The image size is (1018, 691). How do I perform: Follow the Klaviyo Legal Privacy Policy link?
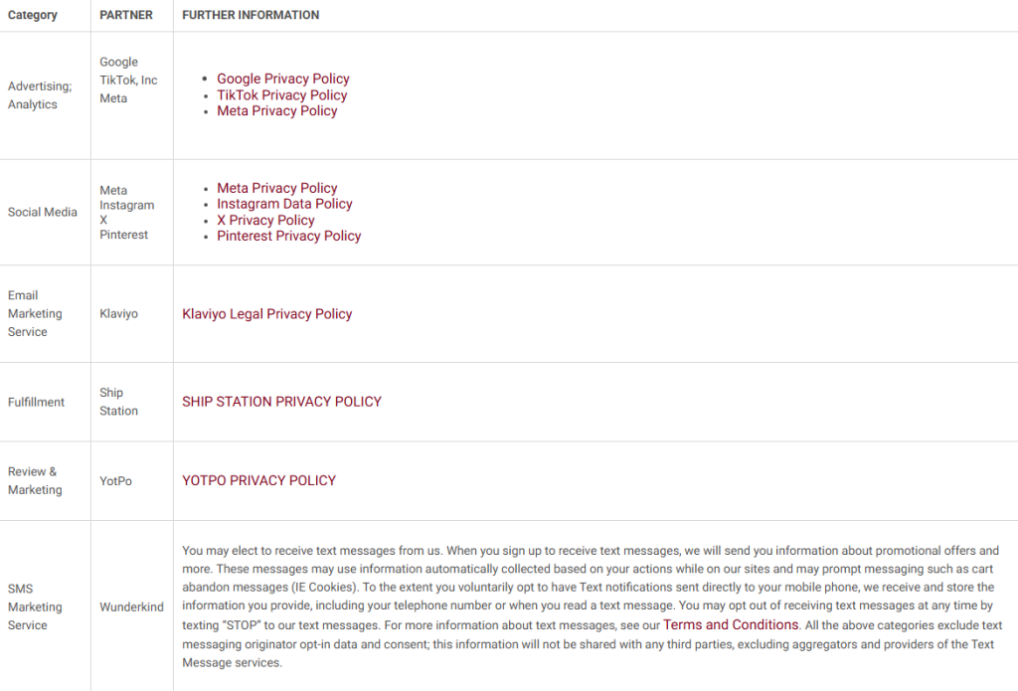[x=267, y=314]
